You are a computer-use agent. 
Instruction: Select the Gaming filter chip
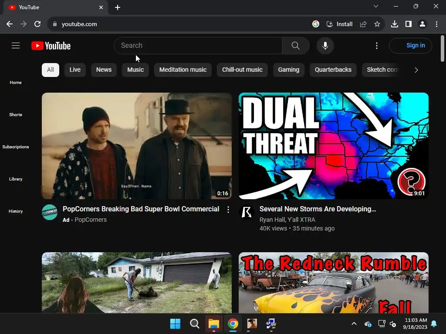[289, 70]
